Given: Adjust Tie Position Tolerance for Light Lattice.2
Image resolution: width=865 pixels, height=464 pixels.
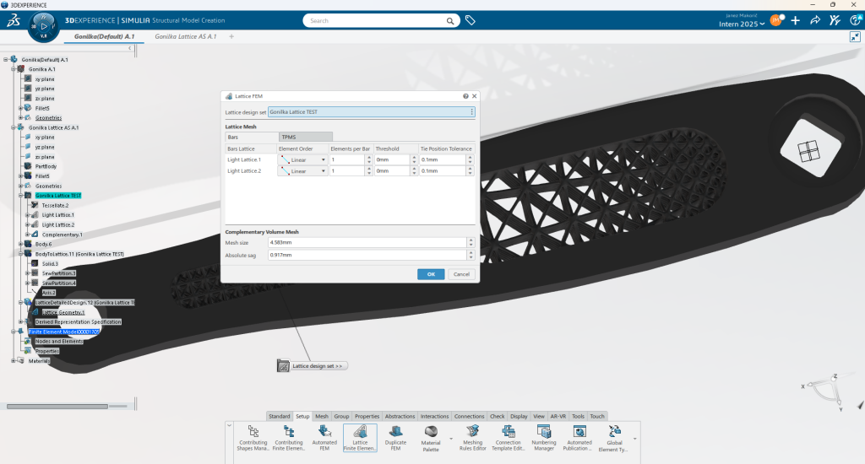Looking at the screenshot, I should [x=470, y=171].
